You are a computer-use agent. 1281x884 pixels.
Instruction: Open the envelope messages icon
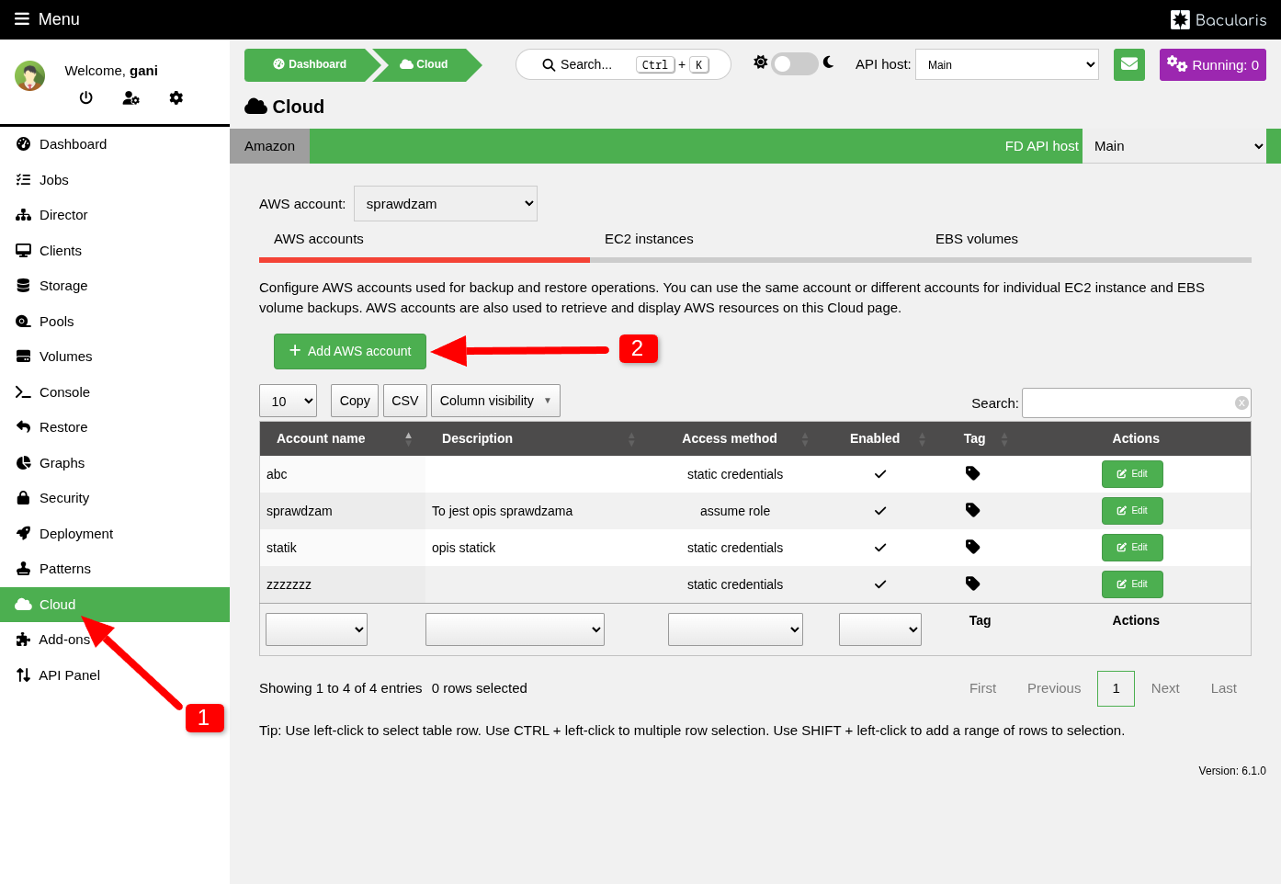(1129, 64)
